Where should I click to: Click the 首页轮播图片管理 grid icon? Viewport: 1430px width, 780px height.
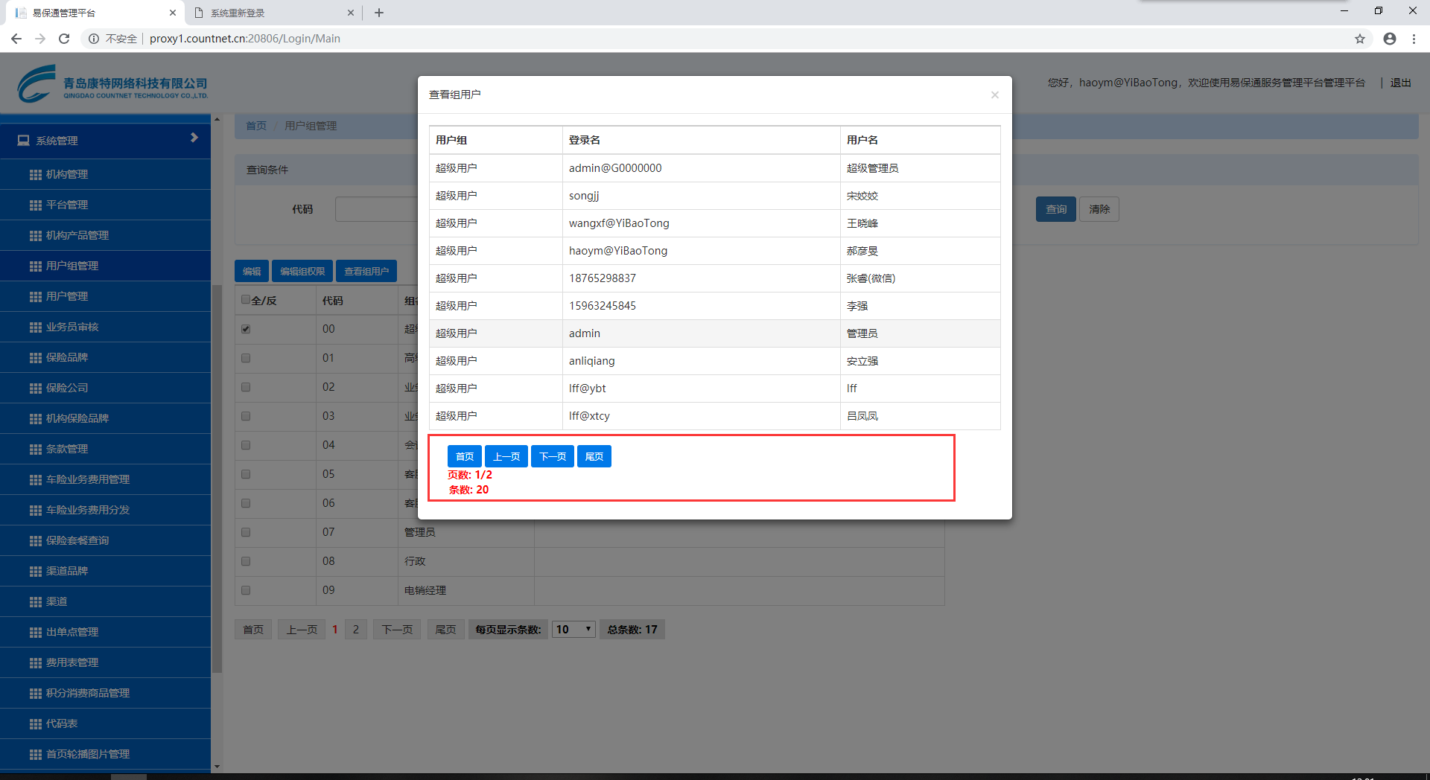35,755
